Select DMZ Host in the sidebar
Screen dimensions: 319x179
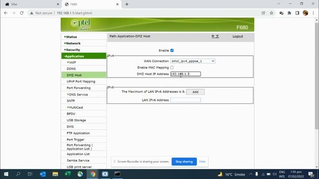pyautogui.click(x=84, y=75)
